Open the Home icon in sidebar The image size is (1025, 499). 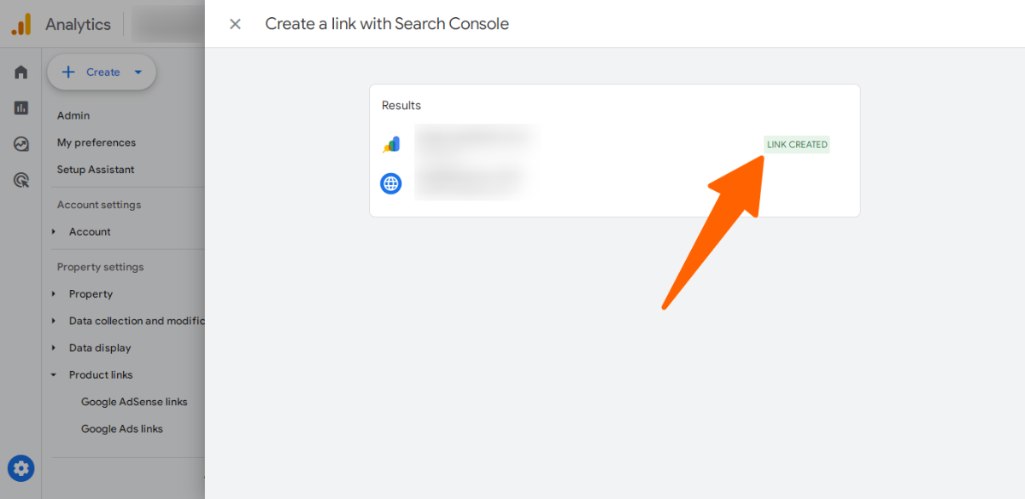click(21, 73)
